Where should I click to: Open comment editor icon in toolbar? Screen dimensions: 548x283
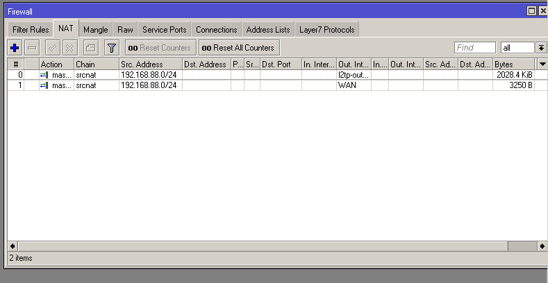pyautogui.click(x=91, y=48)
